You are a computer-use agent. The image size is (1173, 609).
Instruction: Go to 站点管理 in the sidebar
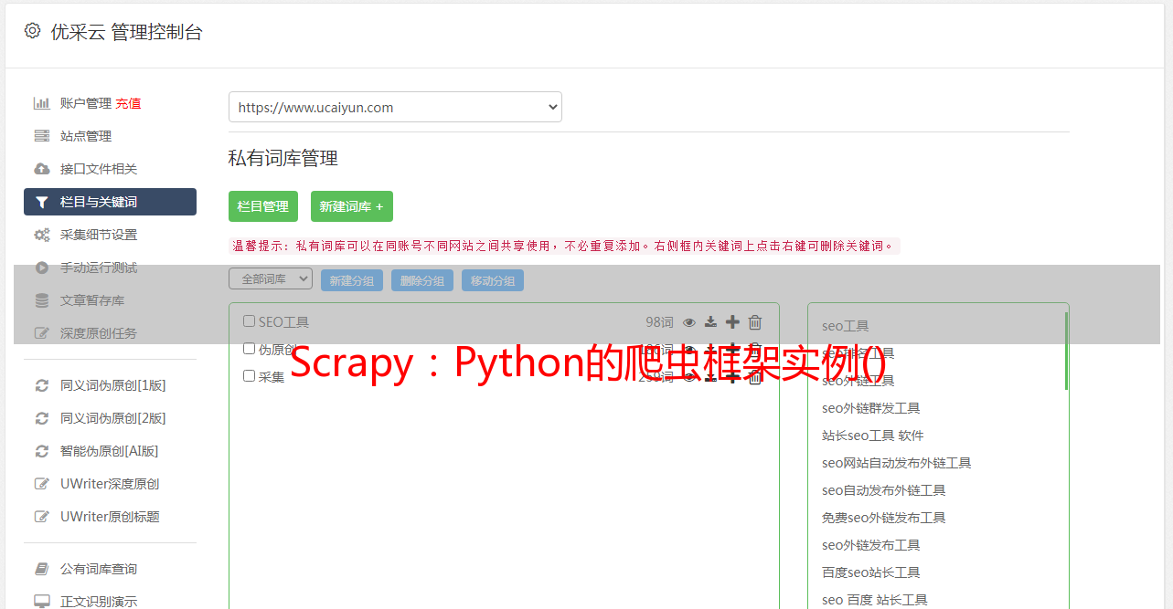[86, 136]
